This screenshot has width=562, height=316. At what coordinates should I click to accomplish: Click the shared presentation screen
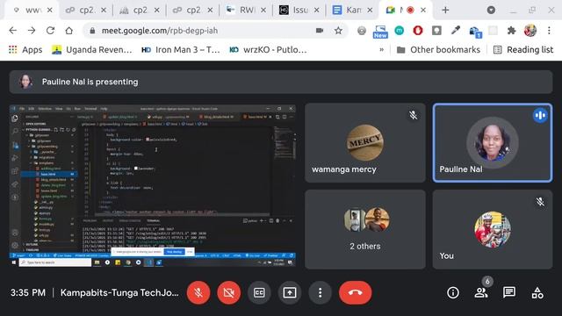pyautogui.click(x=153, y=186)
